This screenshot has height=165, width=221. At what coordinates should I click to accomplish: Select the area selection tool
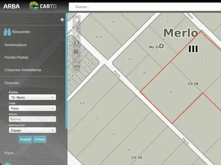[x=76, y=51]
